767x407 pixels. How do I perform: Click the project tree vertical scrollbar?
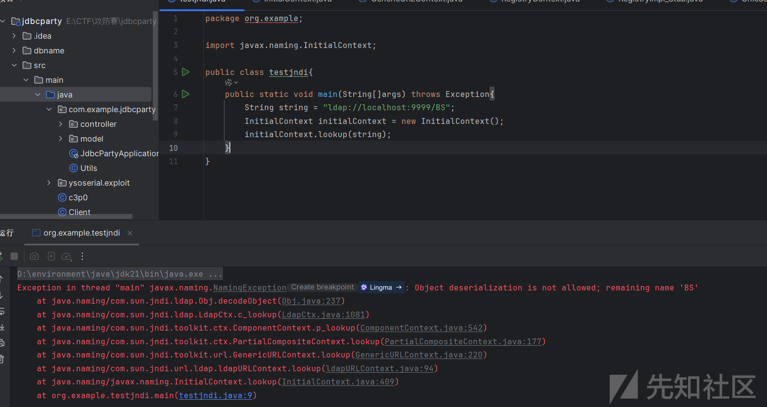pos(155,66)
